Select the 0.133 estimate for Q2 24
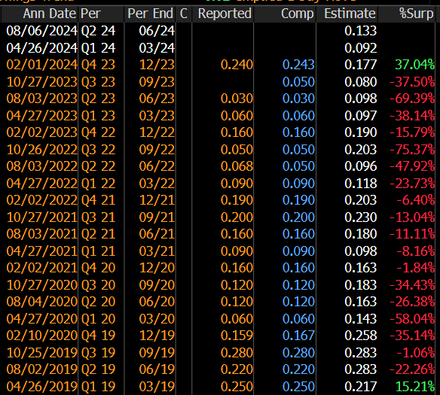 361,31
